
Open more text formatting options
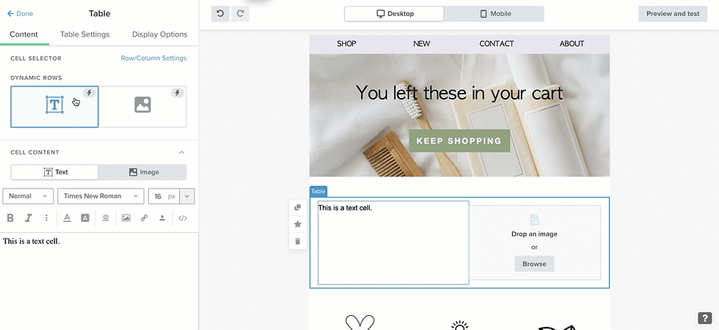[x=46, y=218]
